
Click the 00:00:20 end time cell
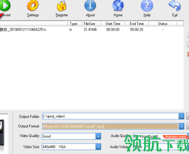pyautogui.click(x=137, y=30)
